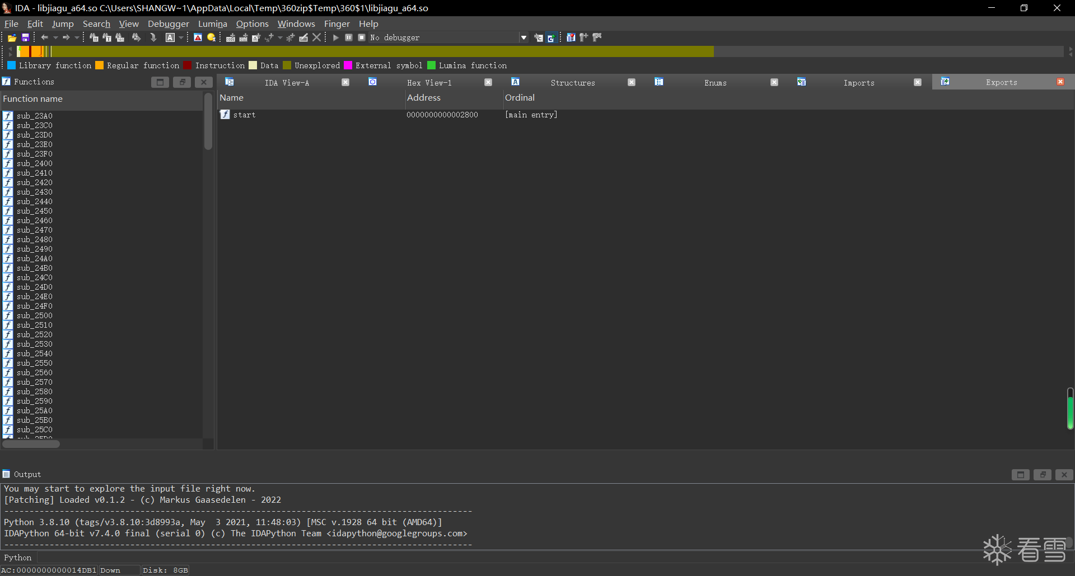Click the last icon on the toolbar

[597, 37]
